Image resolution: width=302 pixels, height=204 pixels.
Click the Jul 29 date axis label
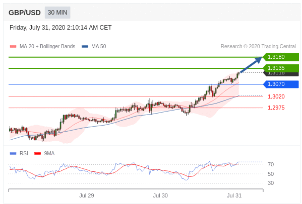[87, 195]
